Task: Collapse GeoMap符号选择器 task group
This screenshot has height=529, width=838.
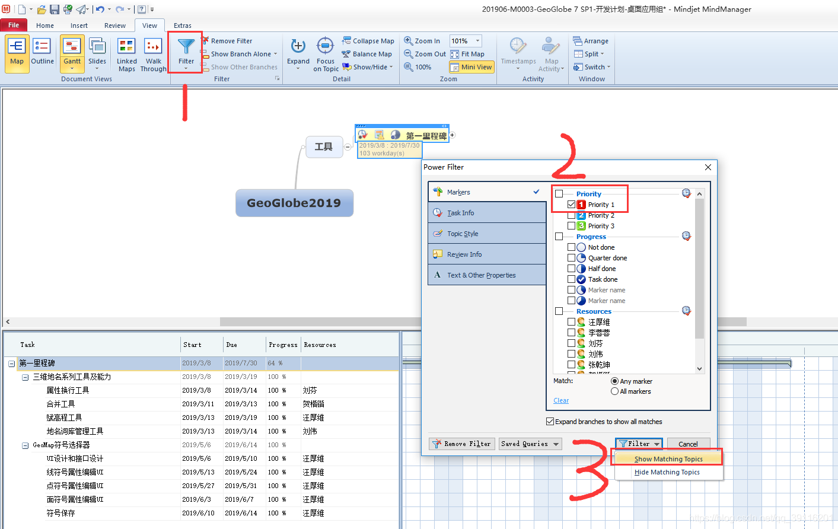Action: tap(25, 445)
